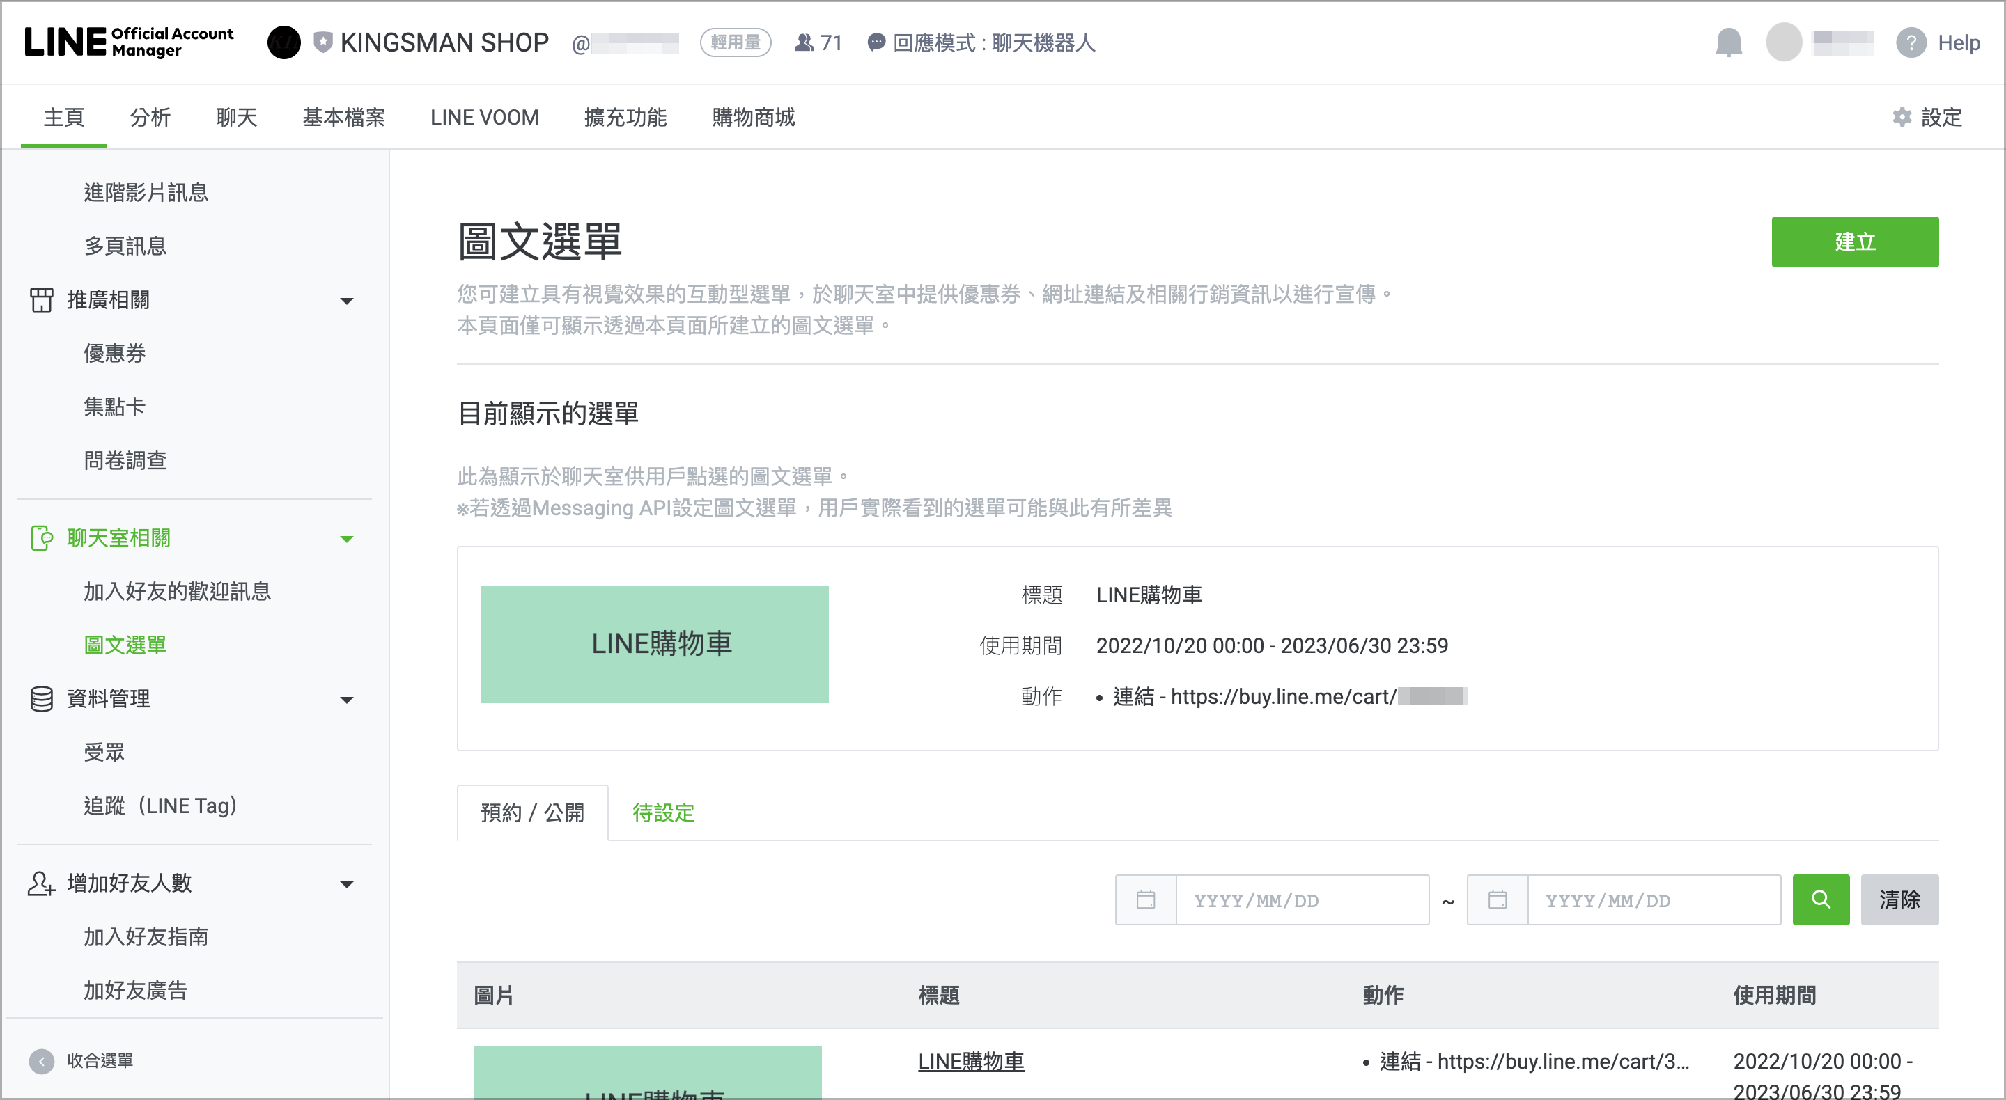Screen dimensions: 2006x1100
Task: Open 進階影片訊息 in sidebar
Action: coord(146,192)
